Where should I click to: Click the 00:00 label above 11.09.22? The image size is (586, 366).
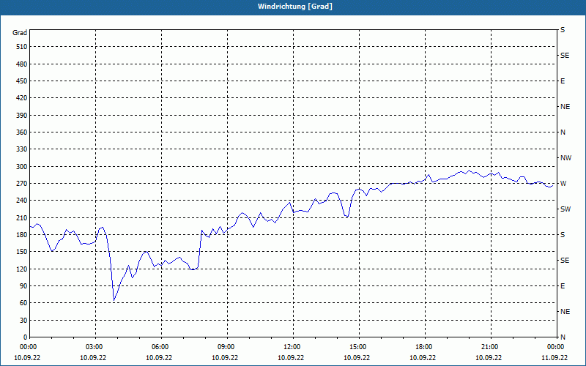(x=555, y=347)
